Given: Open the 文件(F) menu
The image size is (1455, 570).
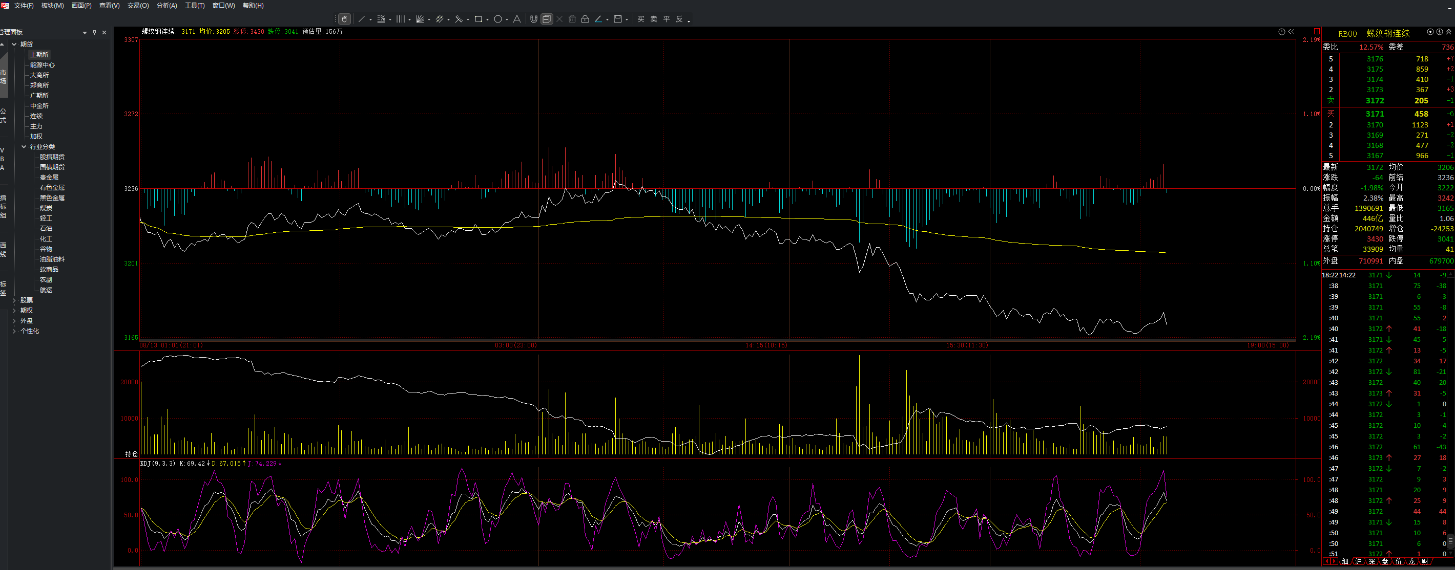Looking at the screenshot, I should [24, 6].
